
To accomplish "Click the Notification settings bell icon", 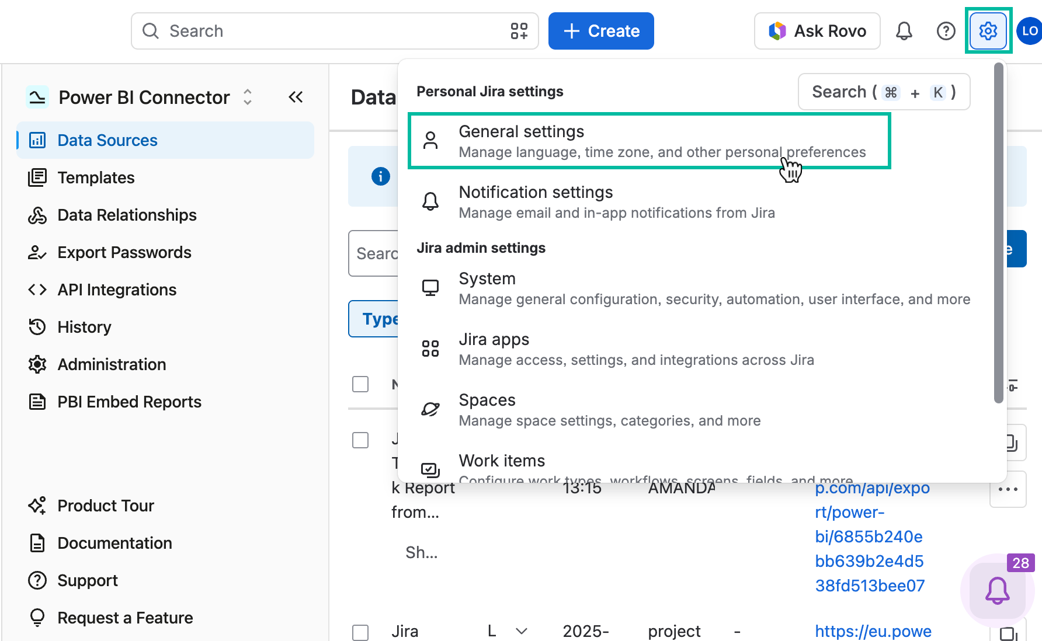I will [430, 201].
